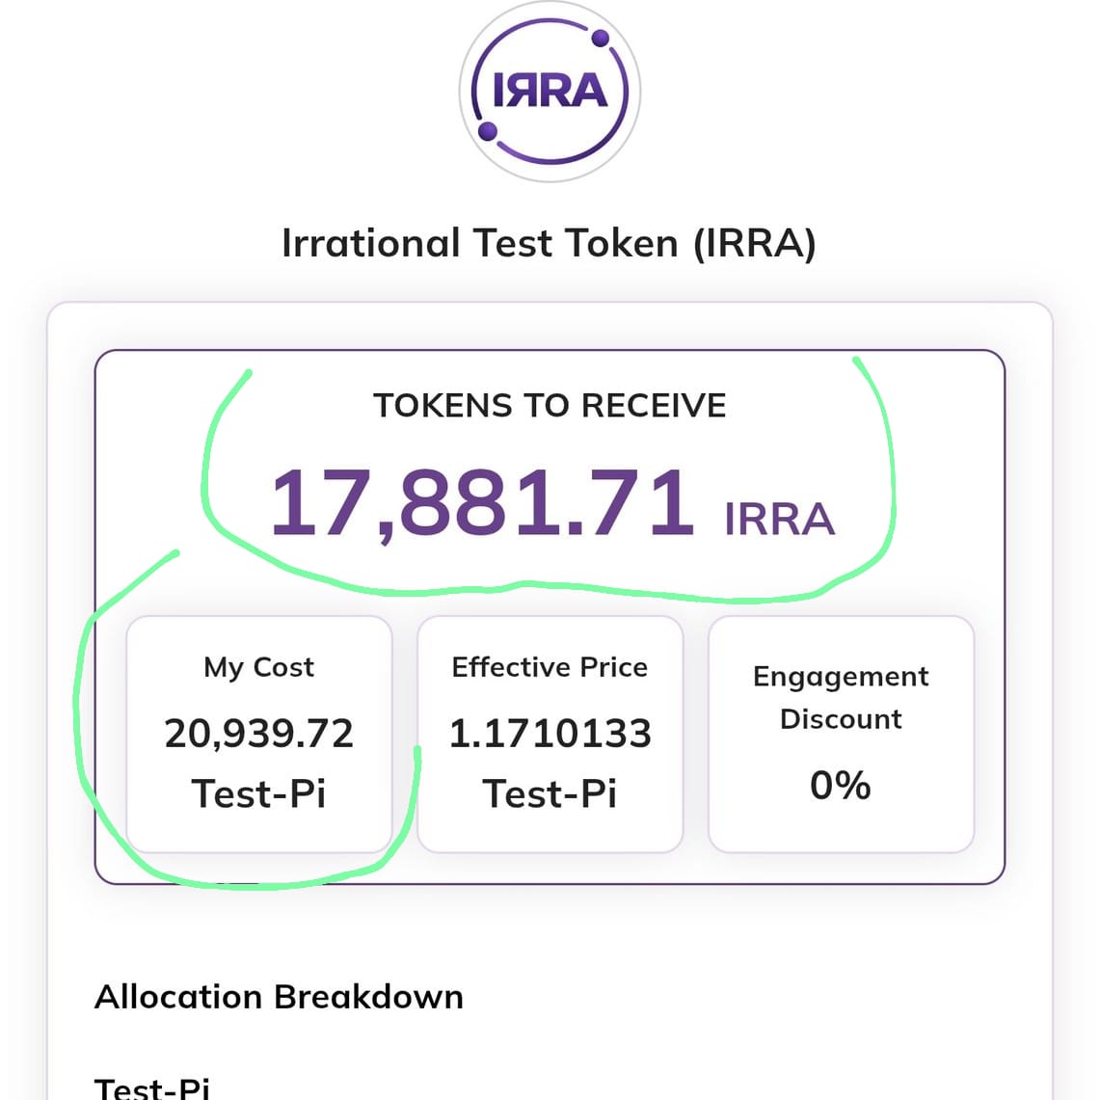This screenshot has height=1100, width=1100.
Task: Click the Engagement Discount label
Action: (841, 697)
